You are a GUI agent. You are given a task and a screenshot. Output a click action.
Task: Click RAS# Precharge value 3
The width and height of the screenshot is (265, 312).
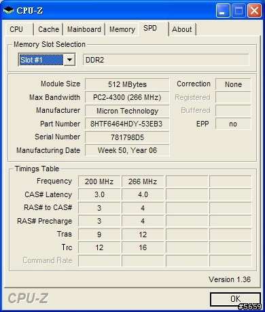pyautogui.click(x=99, y=221)
